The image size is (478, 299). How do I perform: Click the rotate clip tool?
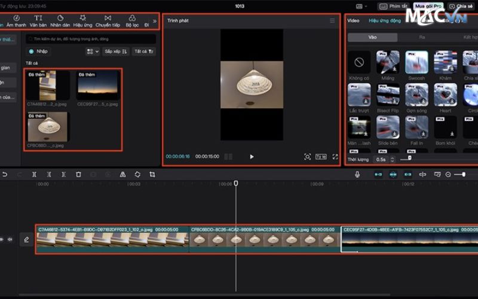[x=137, y=175]
